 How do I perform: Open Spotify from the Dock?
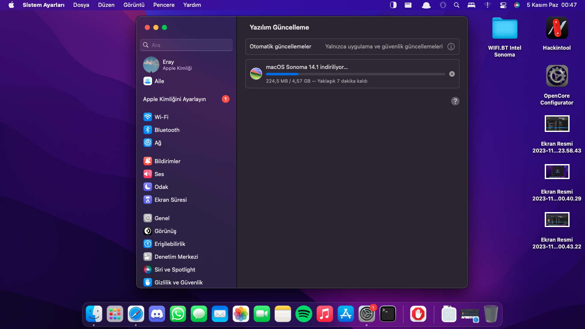(304, 314)
